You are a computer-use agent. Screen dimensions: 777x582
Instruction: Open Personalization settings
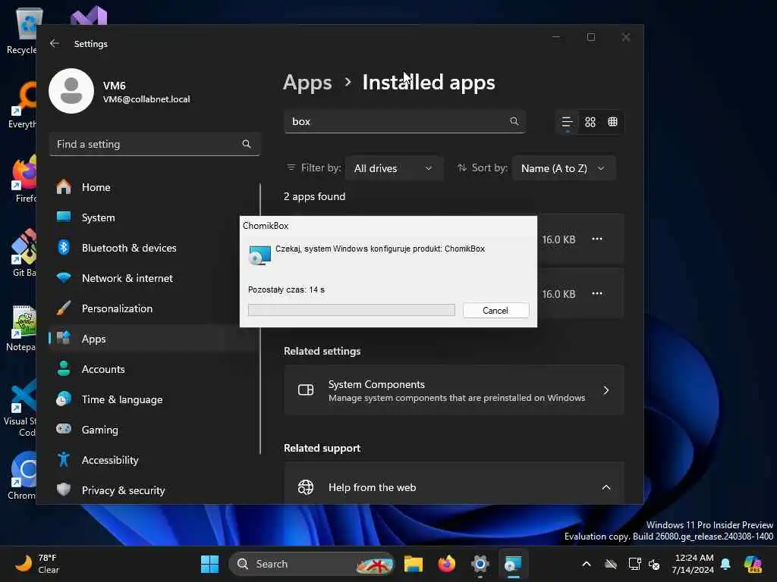[153, 308]
